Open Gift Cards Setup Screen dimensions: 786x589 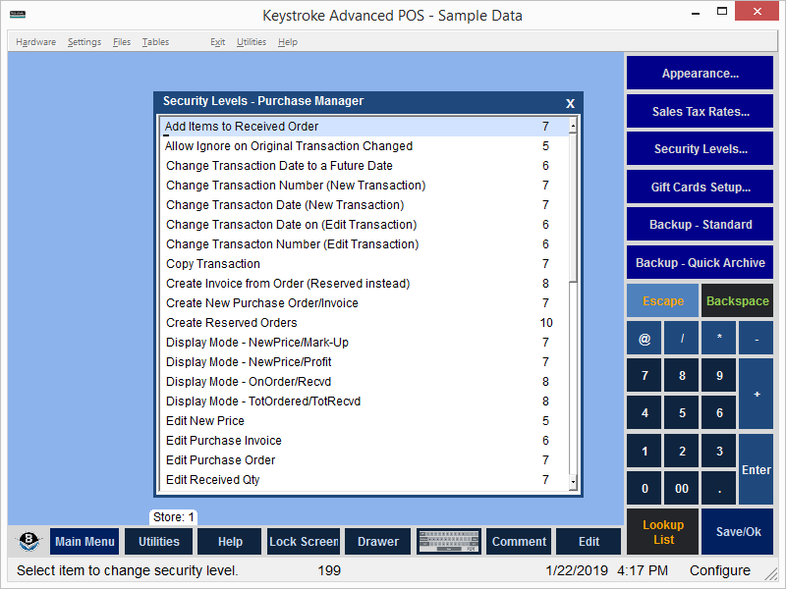coord(700,187)
